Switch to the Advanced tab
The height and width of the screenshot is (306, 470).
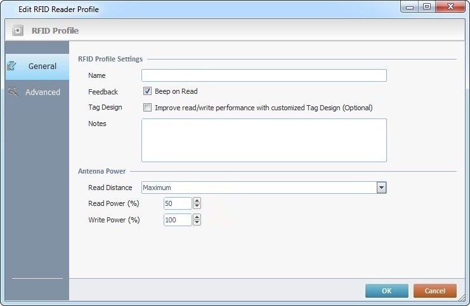tap(37, 92)
